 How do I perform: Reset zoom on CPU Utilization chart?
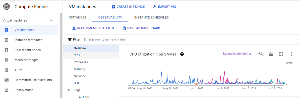click(261, 54)
